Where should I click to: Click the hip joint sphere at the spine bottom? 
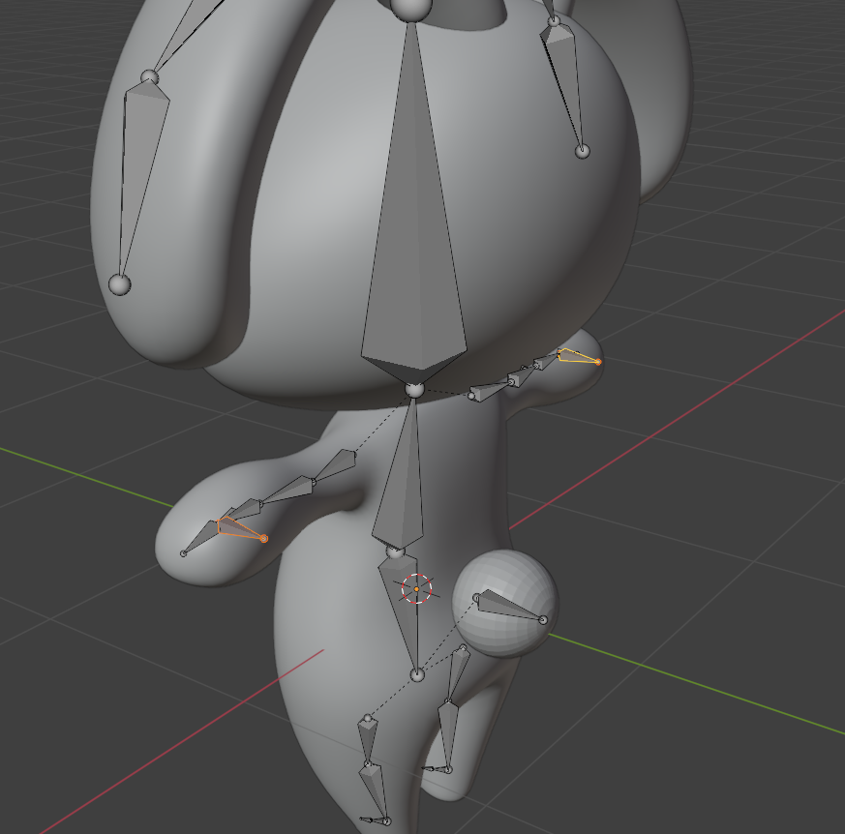click(417, 675)
